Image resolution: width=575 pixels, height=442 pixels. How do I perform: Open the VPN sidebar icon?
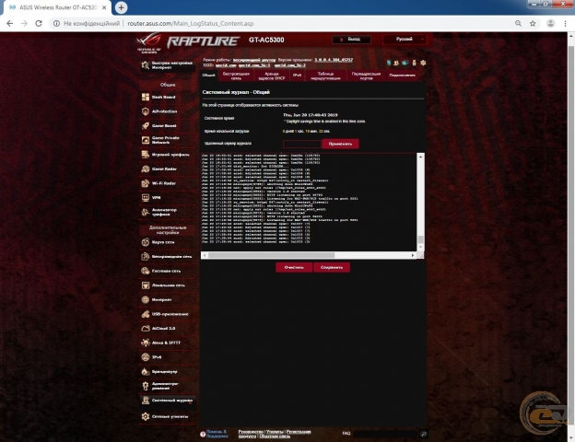pyautogui.click(x=146, y=198)
